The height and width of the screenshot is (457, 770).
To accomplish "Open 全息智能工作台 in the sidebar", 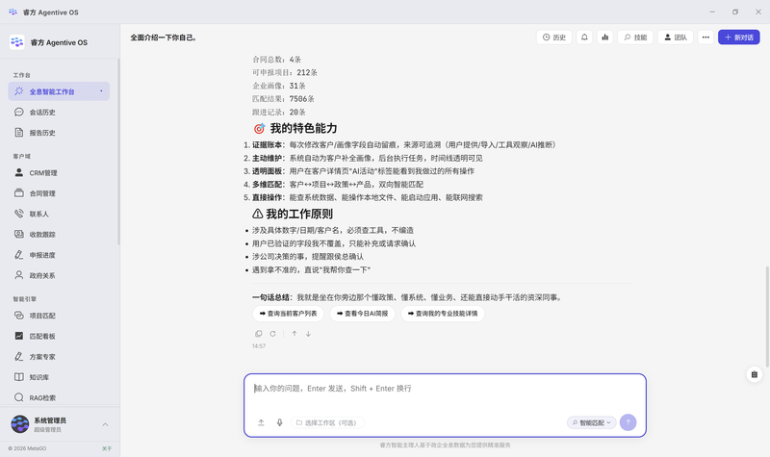I will click(59, 91).
